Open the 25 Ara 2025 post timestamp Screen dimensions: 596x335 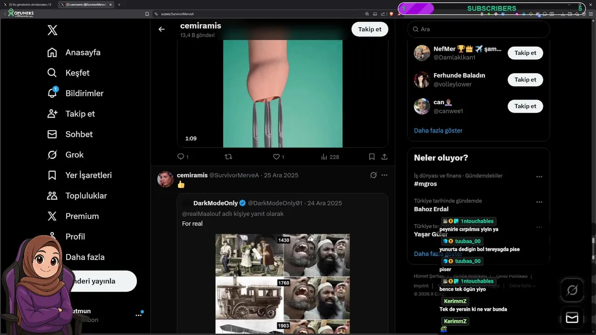281,175
